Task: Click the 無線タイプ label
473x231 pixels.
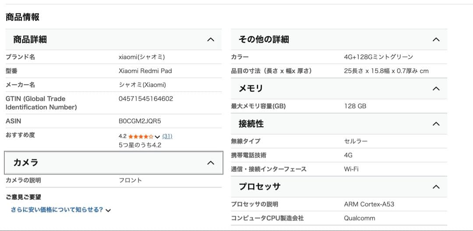Action: coord(246,141)
